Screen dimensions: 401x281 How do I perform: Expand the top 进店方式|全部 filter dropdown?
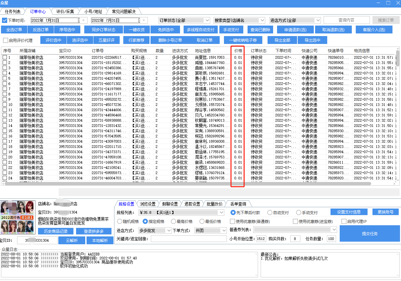point(295,20)
